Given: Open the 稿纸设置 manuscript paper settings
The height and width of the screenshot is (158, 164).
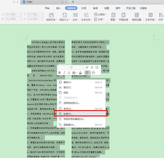Looking at the screenshot, I should (x=137, y=17).
